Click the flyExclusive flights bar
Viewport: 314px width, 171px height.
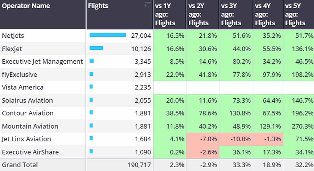click(x=91, y=74)
